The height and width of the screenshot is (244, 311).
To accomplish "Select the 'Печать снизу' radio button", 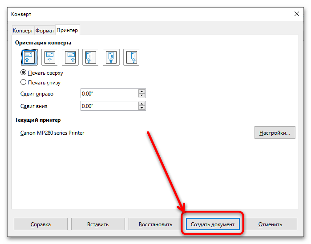I will tap(24, 82).
